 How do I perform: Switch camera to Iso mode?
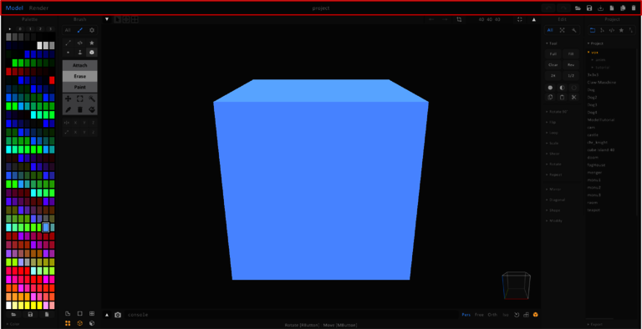coord(506,315)
